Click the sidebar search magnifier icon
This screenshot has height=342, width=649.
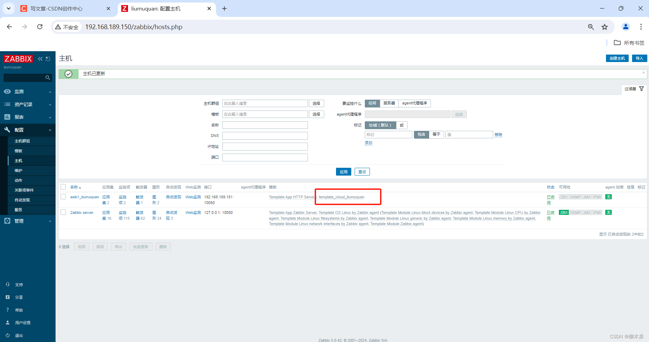click(x=48, y=78)
